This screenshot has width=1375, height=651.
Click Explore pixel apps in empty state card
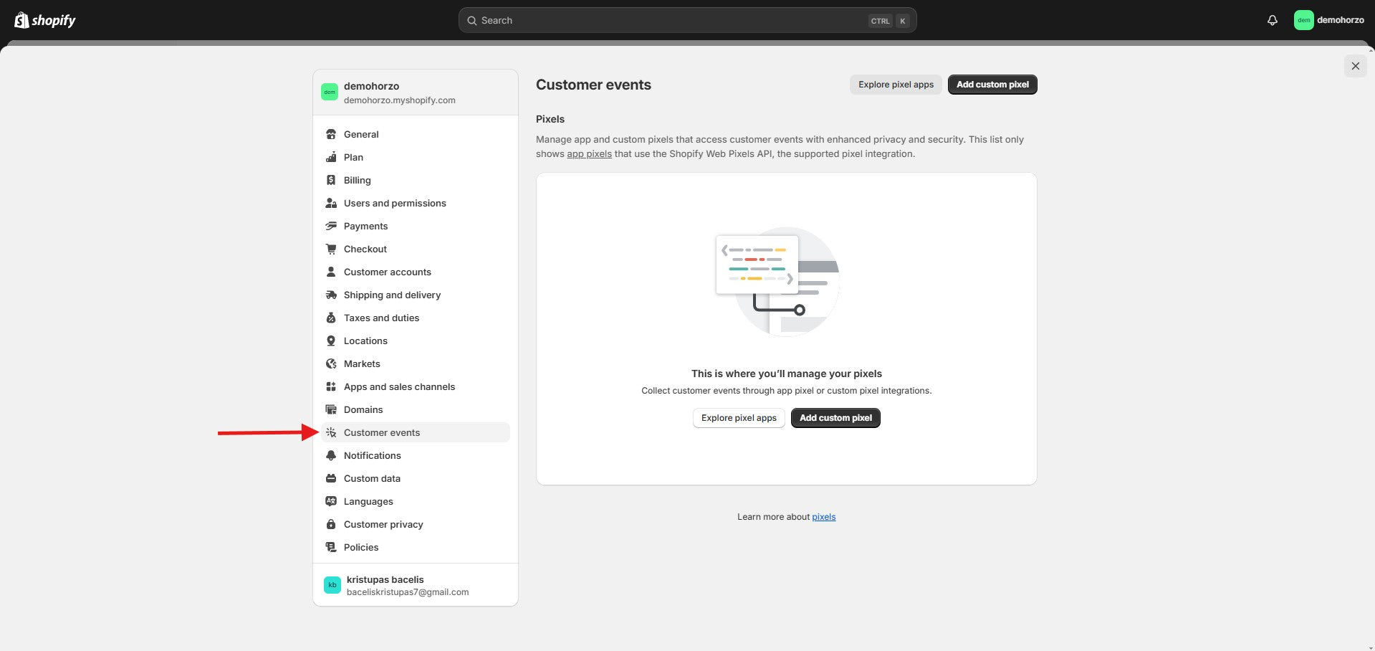tap(739, 418)
